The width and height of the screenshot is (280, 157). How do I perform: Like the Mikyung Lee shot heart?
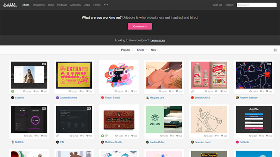(177, 91)
